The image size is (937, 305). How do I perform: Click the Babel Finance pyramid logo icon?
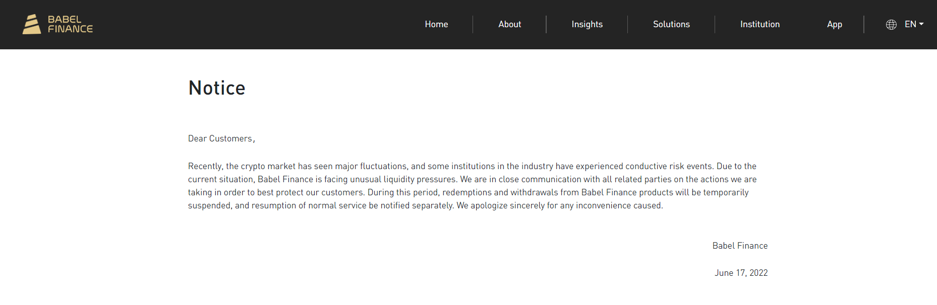tap(32, 24)
